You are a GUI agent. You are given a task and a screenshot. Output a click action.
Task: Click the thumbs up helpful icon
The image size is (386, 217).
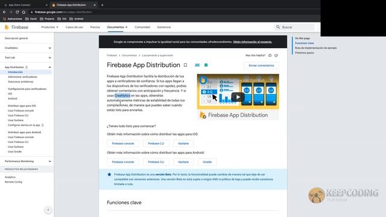[x=270, y=55]
